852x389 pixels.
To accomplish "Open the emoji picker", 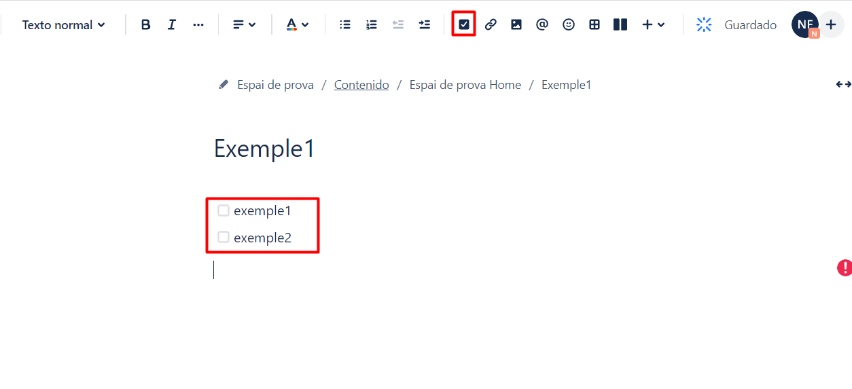I will [569, 24].
